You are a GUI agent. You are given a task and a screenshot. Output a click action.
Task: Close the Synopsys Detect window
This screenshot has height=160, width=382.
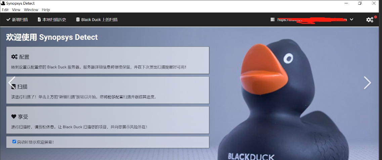click(374, 3)
